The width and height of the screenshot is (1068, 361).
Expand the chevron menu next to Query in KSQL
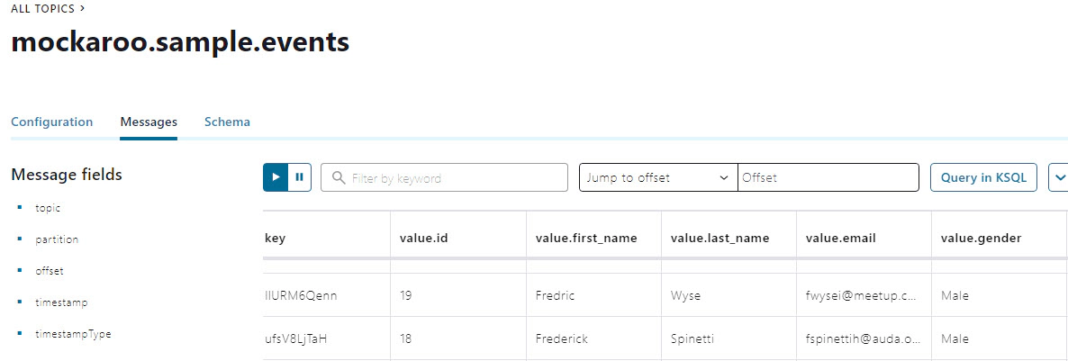tap(1059, 177)
